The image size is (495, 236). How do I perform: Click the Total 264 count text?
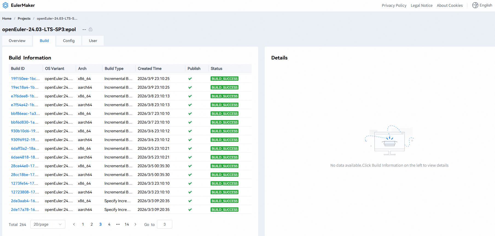(x=18, y=225)
